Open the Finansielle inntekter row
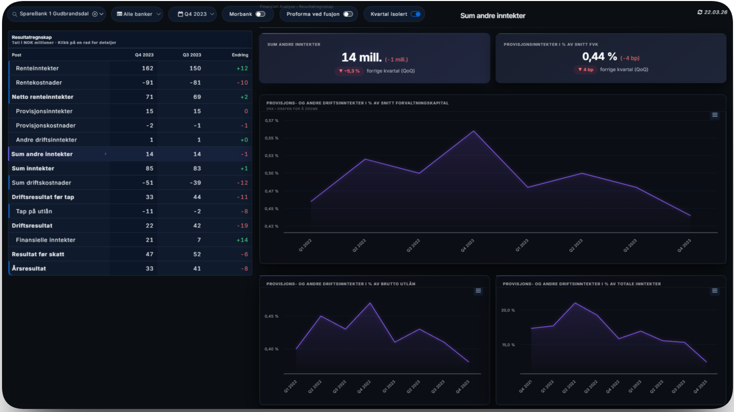 point(130,239)
